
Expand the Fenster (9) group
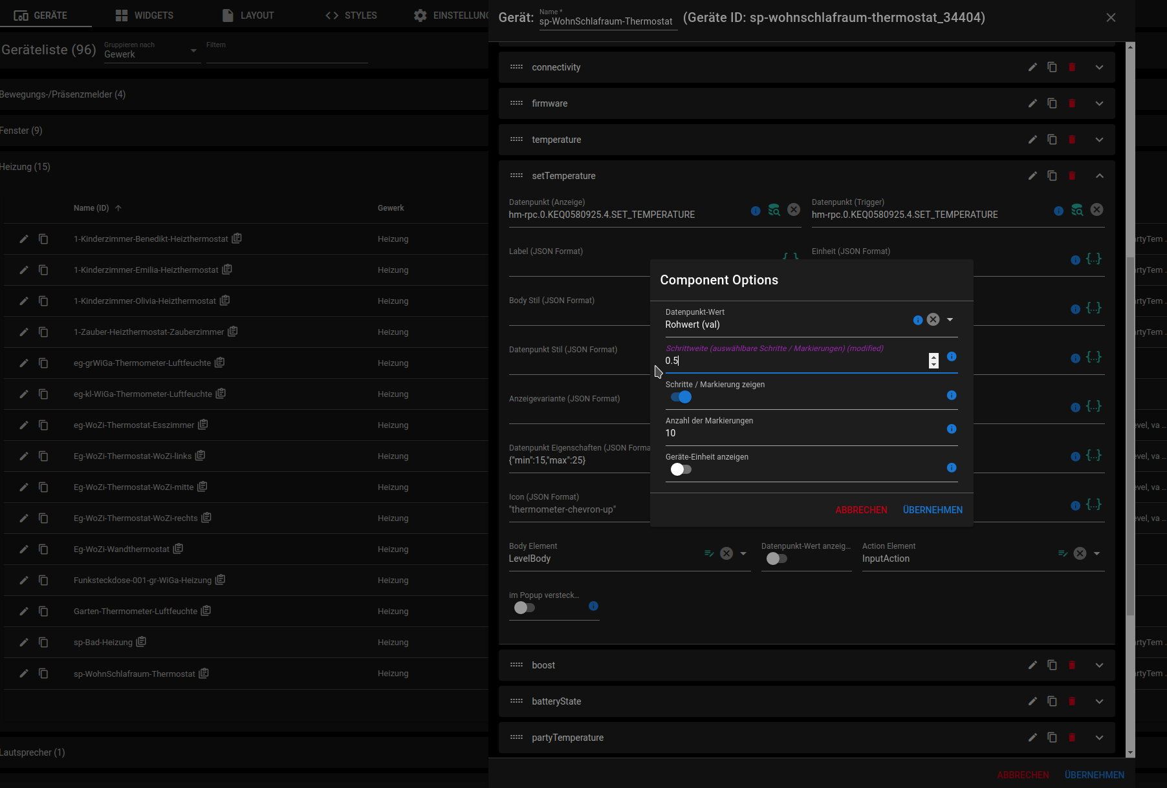click(244, 131)
